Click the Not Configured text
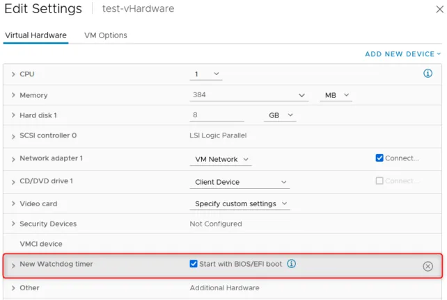Image resolution: width=447 pixels, height=300 pixels. point(216,224)
